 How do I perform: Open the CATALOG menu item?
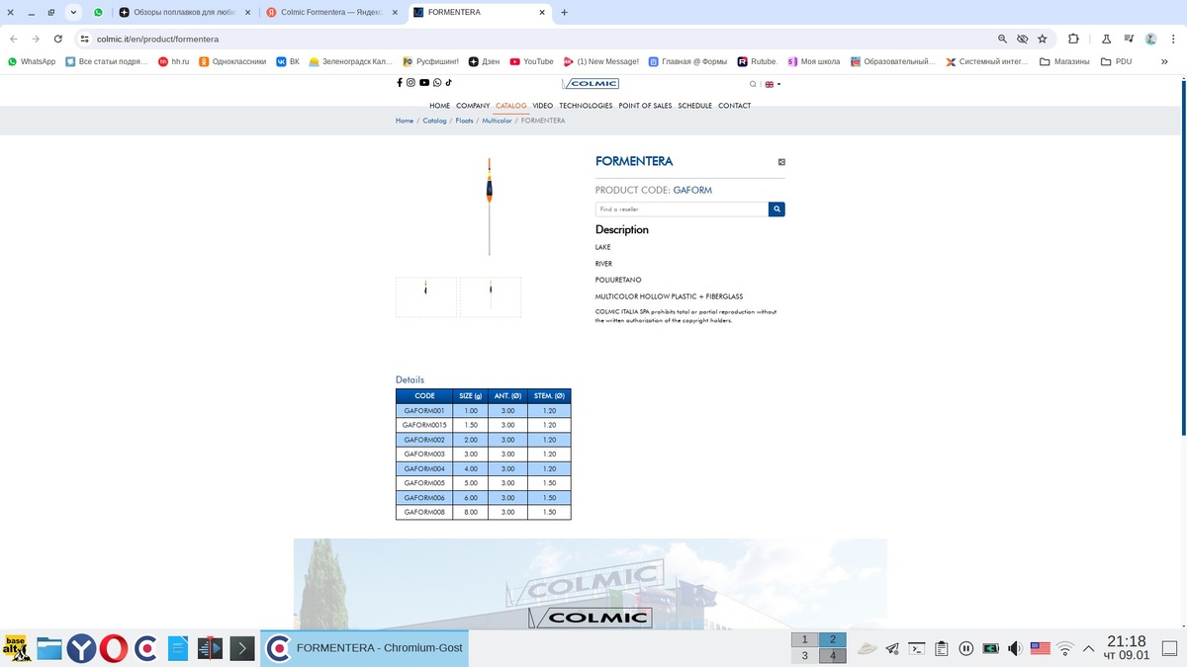point(511,106)
